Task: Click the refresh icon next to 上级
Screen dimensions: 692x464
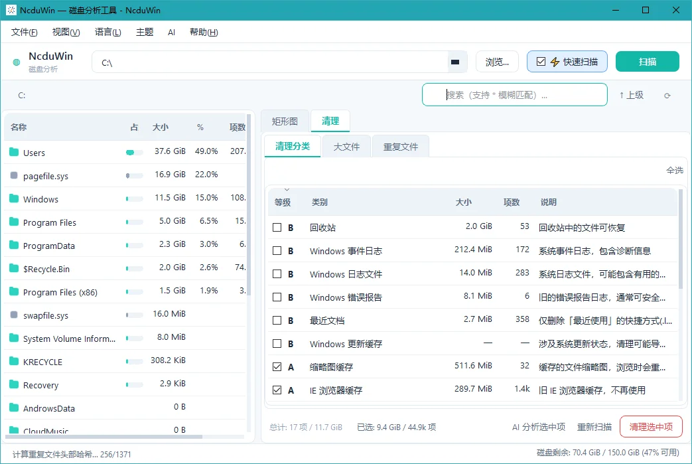Action: (x=667, y=96)
